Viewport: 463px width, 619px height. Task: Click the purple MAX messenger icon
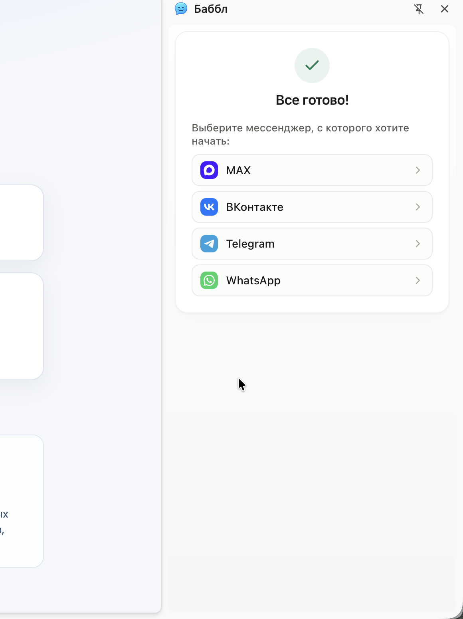209,170
